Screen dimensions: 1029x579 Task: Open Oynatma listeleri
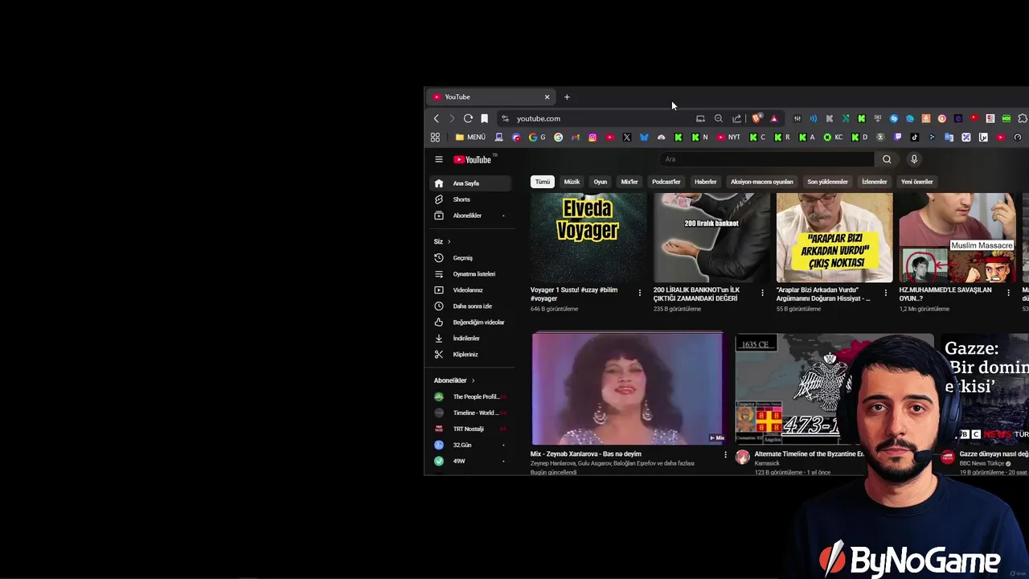pyautogui.click(x=470, y=274)
